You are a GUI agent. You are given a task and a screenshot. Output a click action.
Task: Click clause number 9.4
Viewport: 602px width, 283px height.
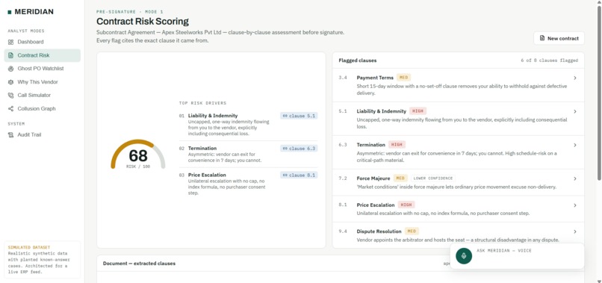tap(343, 231)
